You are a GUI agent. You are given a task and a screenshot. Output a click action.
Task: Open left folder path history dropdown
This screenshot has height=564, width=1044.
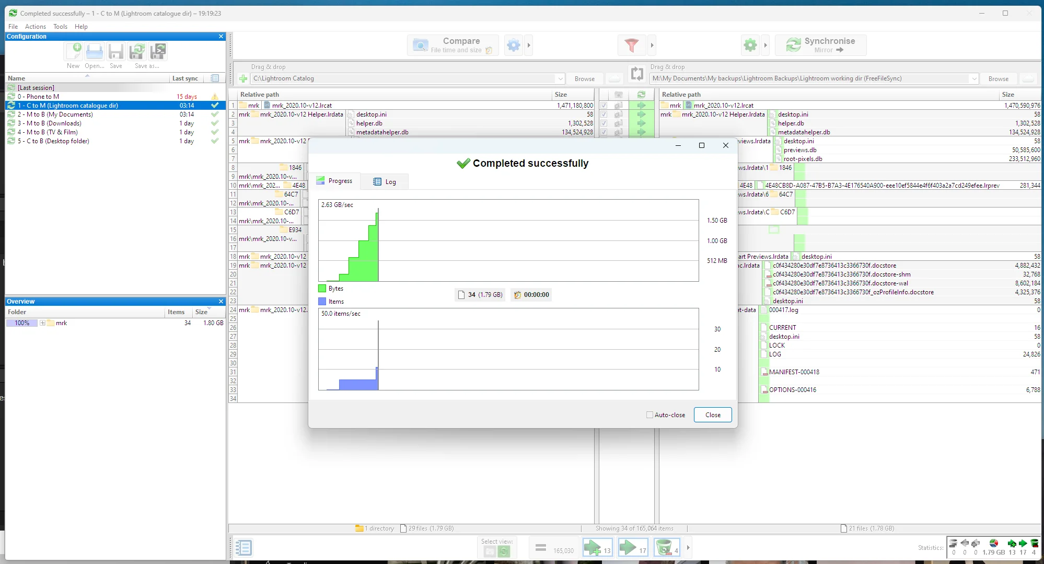click(560, 79)
